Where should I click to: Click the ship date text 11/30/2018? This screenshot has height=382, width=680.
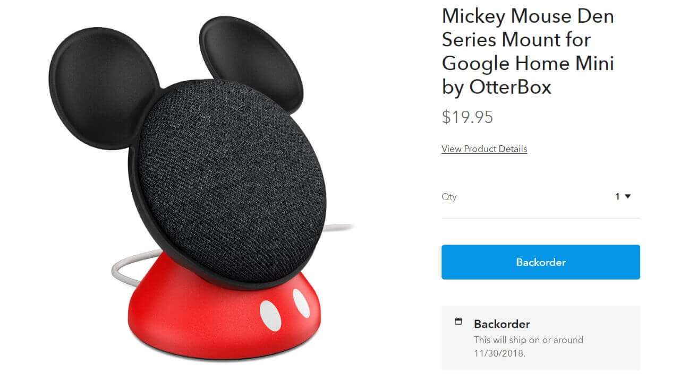[x=499, y=353]
